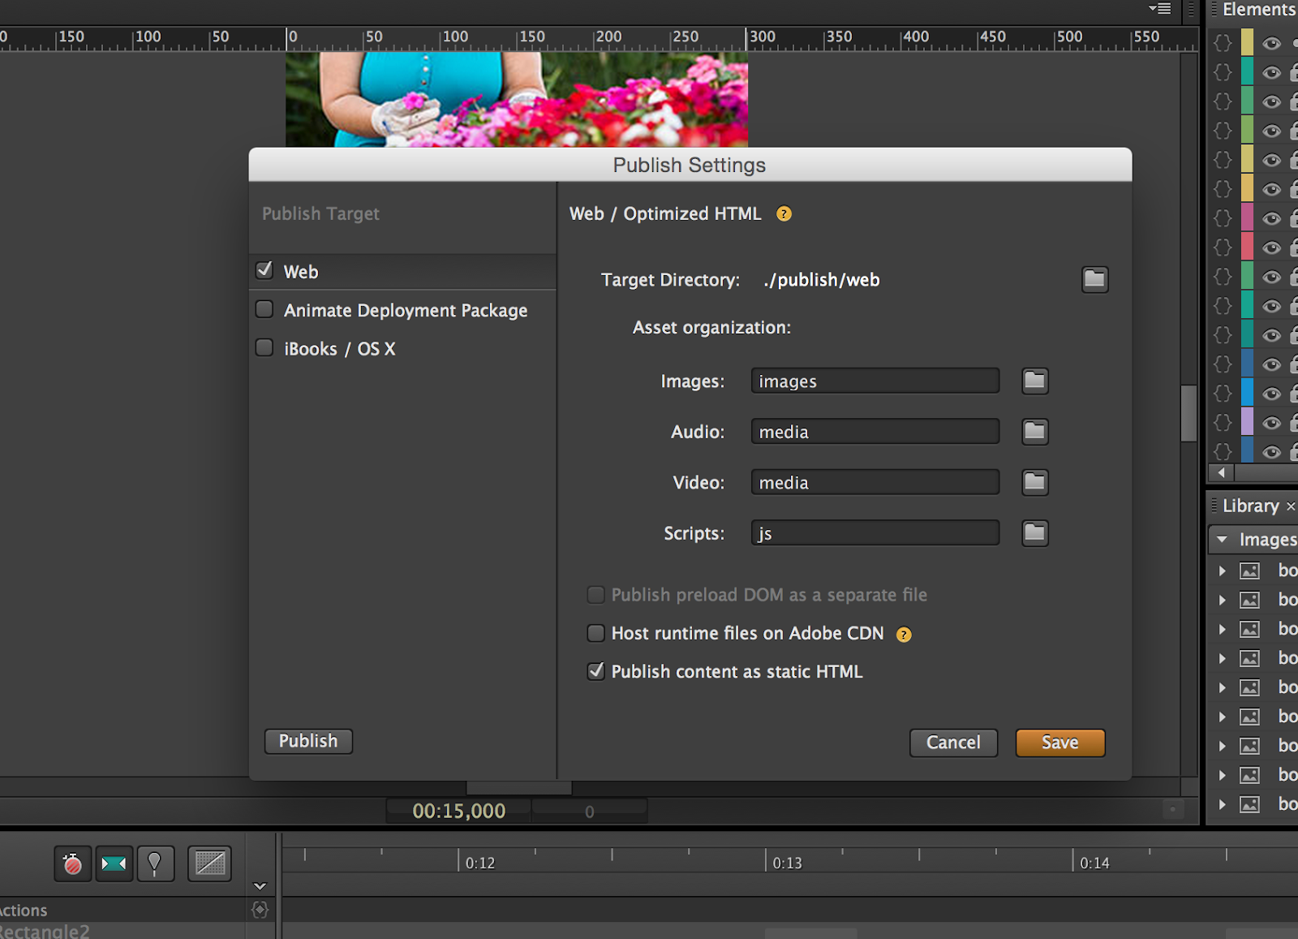Select Web in Publish Target list
Screen dimensions: 1298x939
click(403, 272)
